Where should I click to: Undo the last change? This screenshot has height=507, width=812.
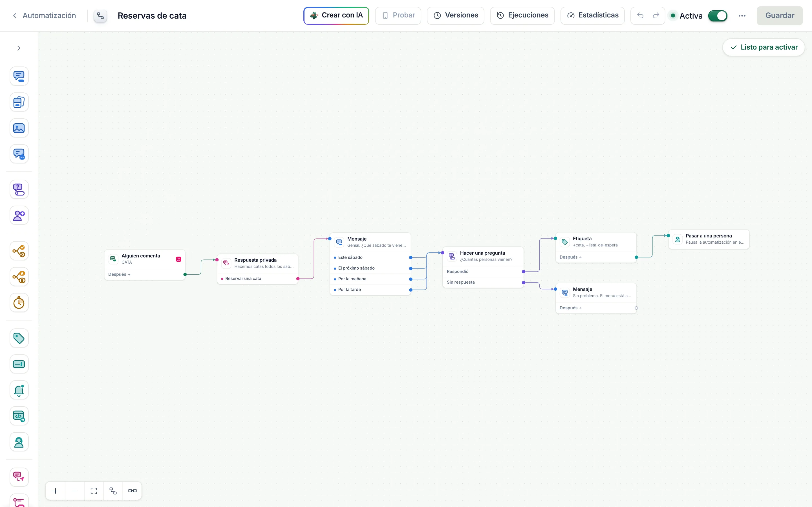tap(640, 16)
